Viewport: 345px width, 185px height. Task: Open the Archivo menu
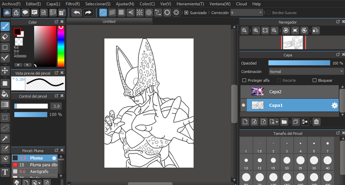pos(11,4)
